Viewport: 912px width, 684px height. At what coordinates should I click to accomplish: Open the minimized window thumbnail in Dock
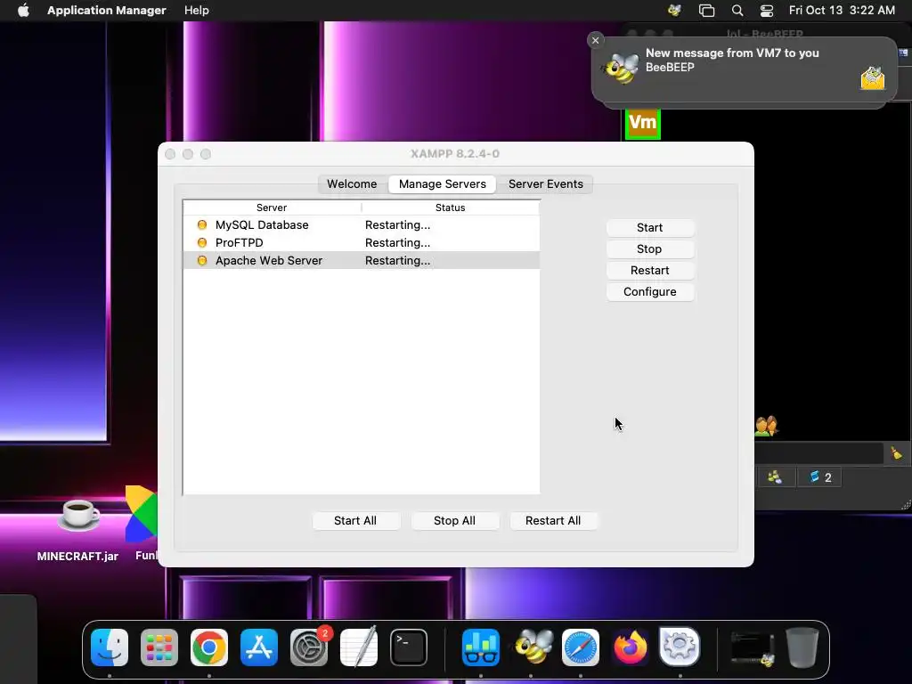pyautogui.click(x=753, y=649)
